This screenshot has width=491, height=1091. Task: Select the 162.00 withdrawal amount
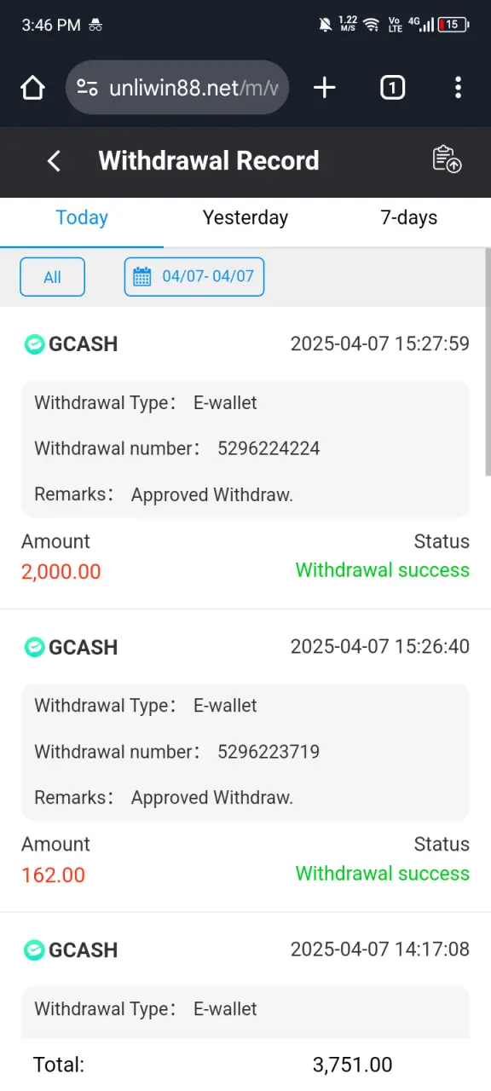point(53,875)
